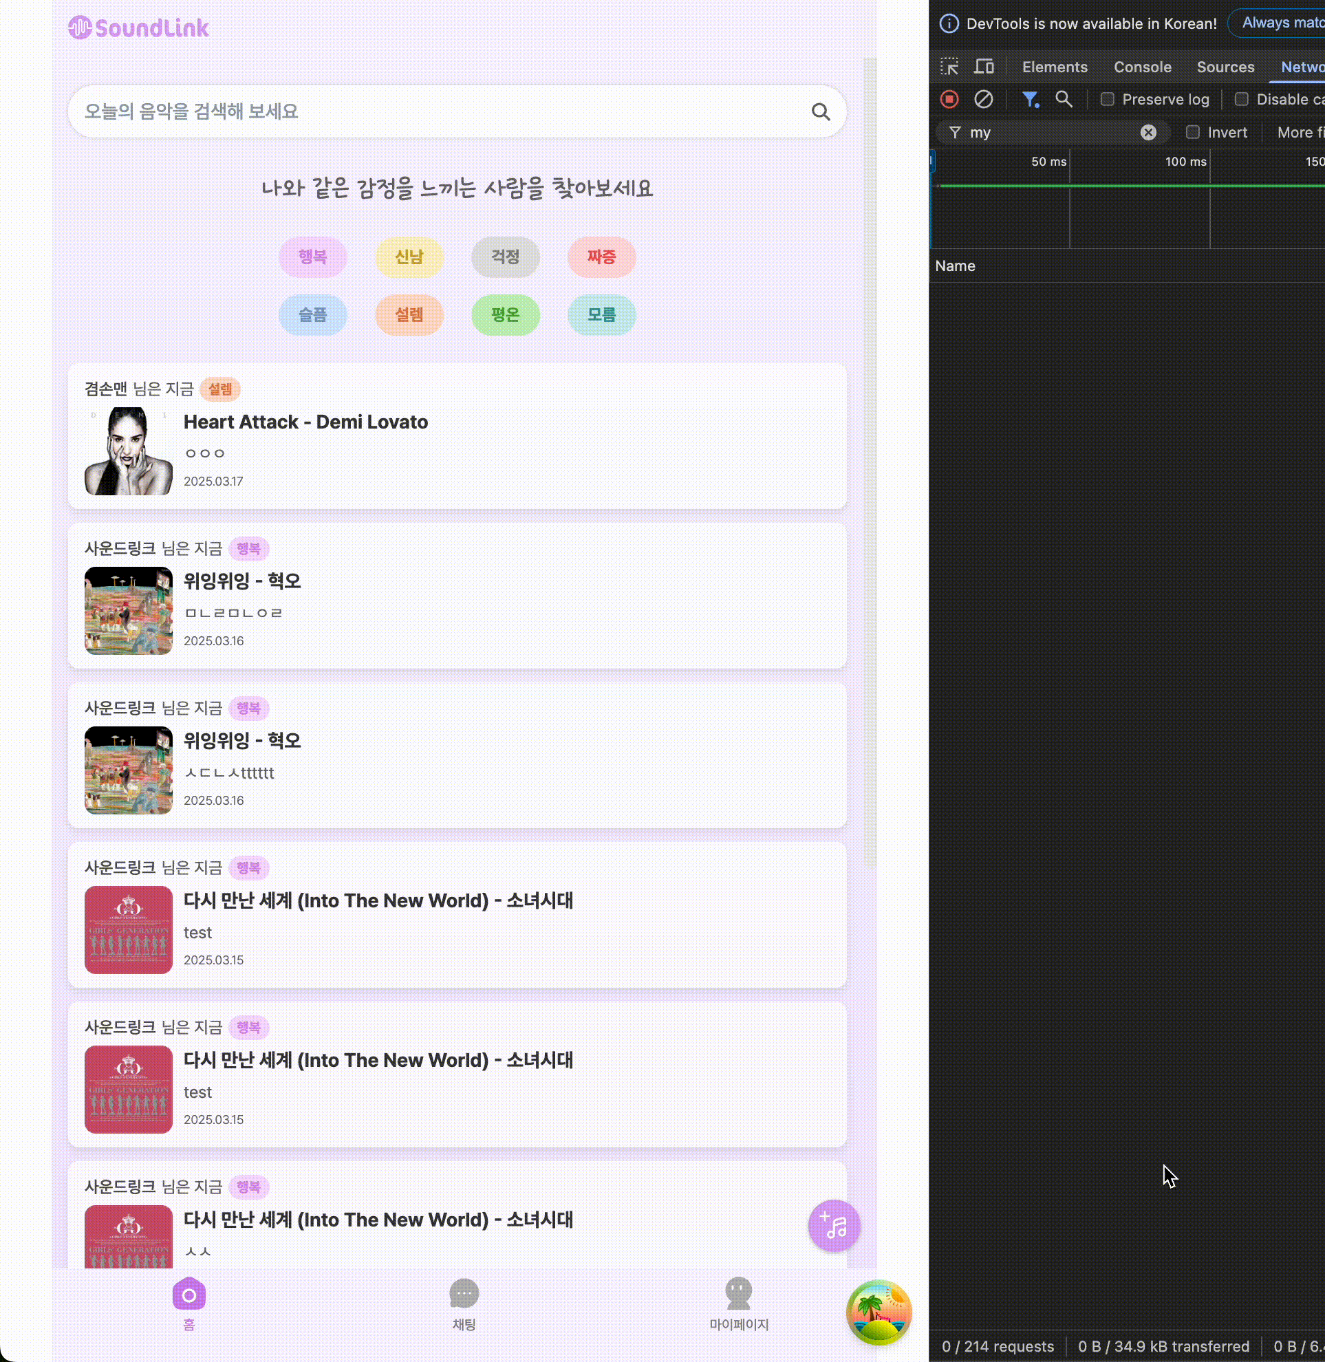Activate the inspect element picker
Screen dimensions: 1325x1362
(949, 67)
